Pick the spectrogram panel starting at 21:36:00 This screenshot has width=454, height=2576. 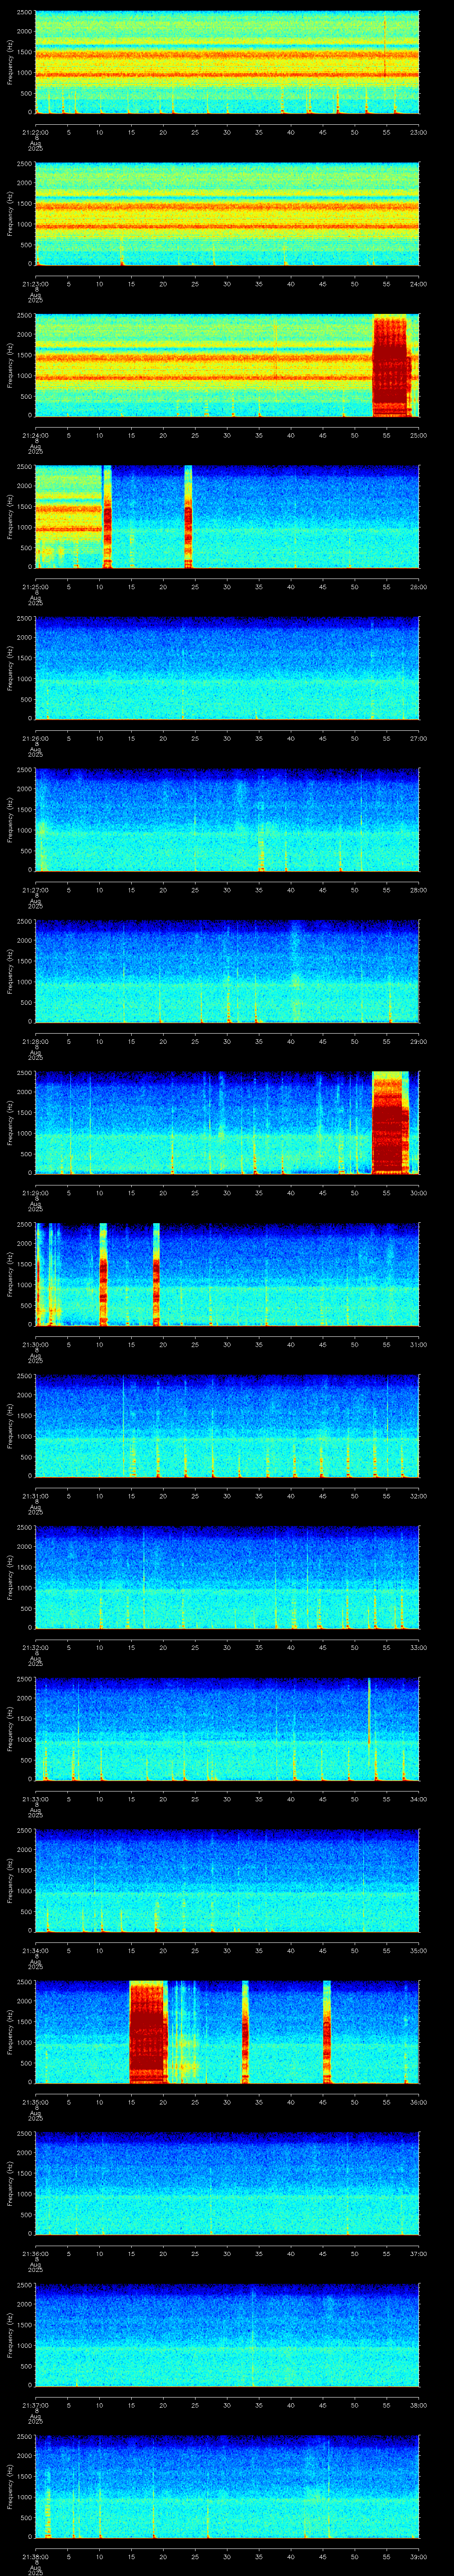click(227, 2183)
